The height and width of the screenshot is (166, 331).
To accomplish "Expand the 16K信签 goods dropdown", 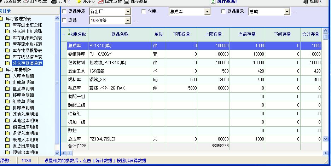I will coord(128,21).
